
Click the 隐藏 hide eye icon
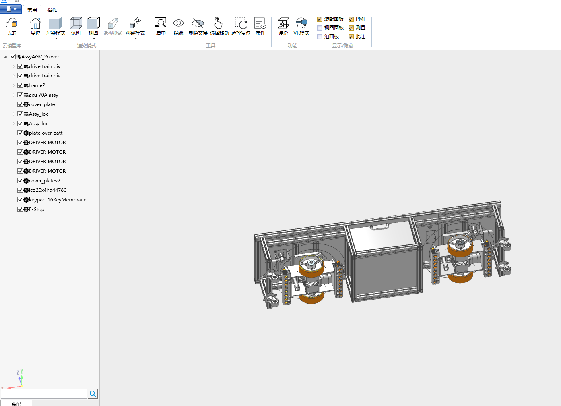point(179,26)
